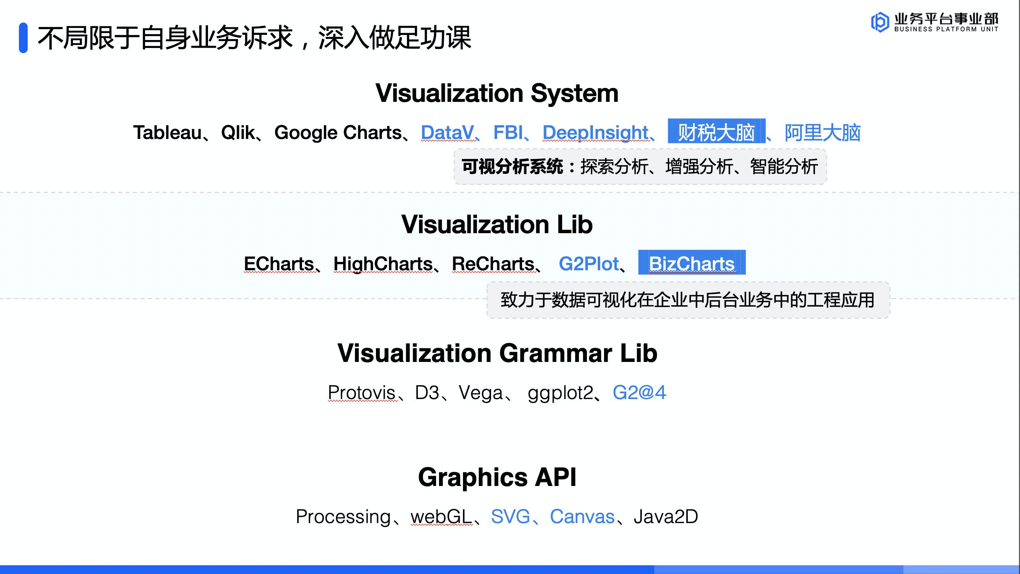1020x574 pixels.
Task: Click the '可视分析系统' callout box
Action: coord(640,167)
